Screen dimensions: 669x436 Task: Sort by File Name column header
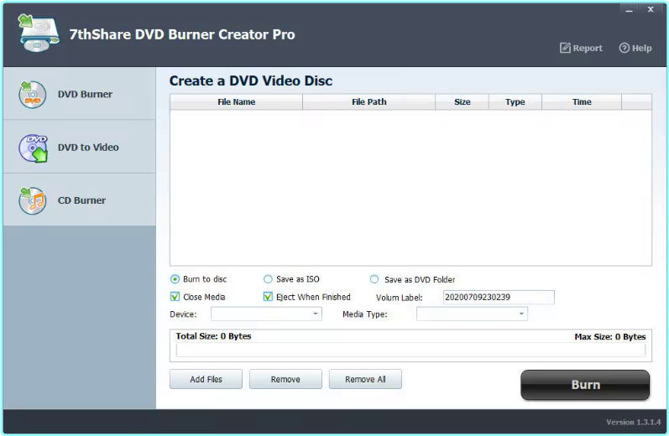pos(237,101)
